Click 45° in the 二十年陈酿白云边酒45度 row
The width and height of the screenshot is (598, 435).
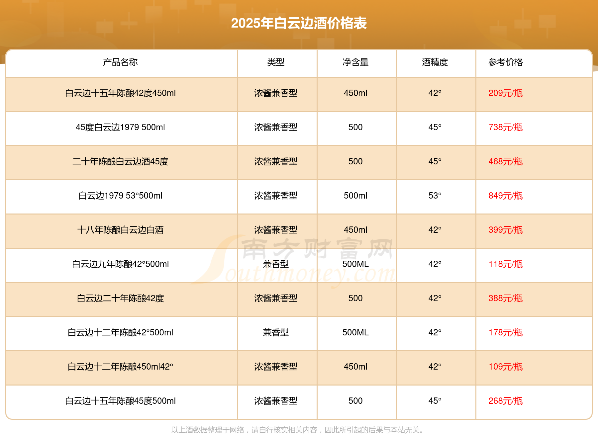(x=435, y=161)
